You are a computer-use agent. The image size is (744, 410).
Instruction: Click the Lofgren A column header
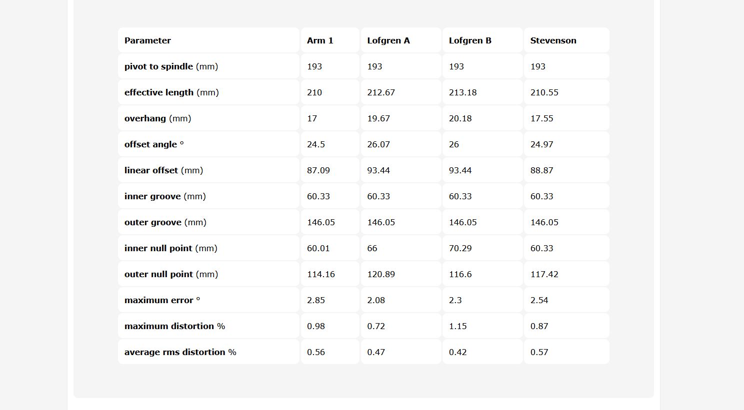tap(388, 40)
